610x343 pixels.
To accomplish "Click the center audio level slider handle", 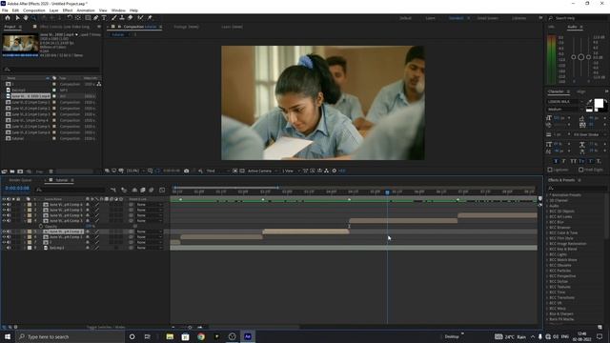I will pos(580,57).
